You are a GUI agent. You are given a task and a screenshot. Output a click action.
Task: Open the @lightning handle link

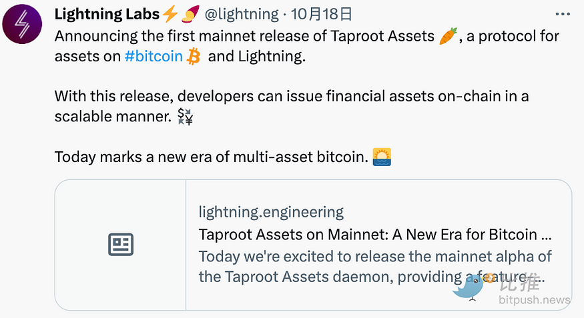coord(242,14)
